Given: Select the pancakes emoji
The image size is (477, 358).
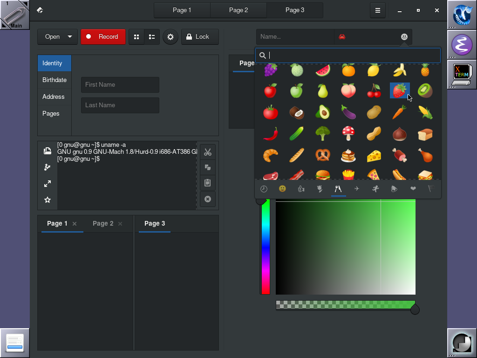Looking at the screenshot, I should tap(348, 156).
